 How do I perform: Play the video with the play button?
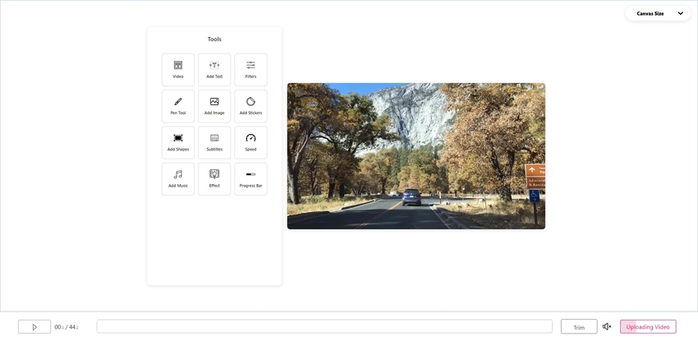coord(34,327)
